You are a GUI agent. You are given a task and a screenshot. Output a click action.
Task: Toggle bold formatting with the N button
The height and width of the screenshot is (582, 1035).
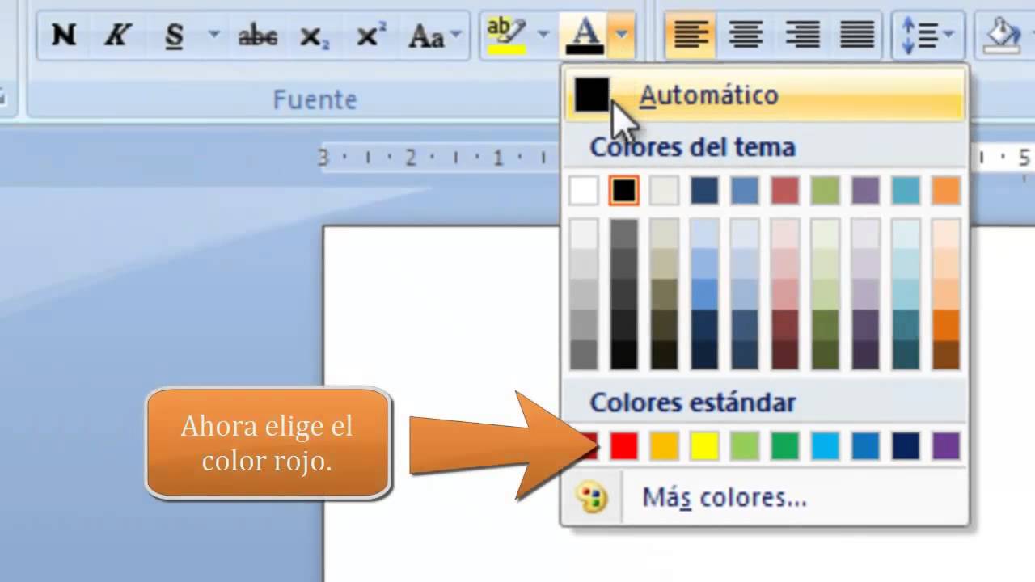(x=64, y=35)
